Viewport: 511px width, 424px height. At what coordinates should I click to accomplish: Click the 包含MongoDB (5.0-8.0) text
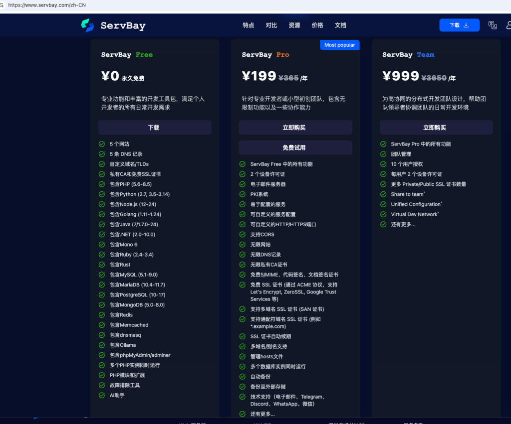(137, 305)
